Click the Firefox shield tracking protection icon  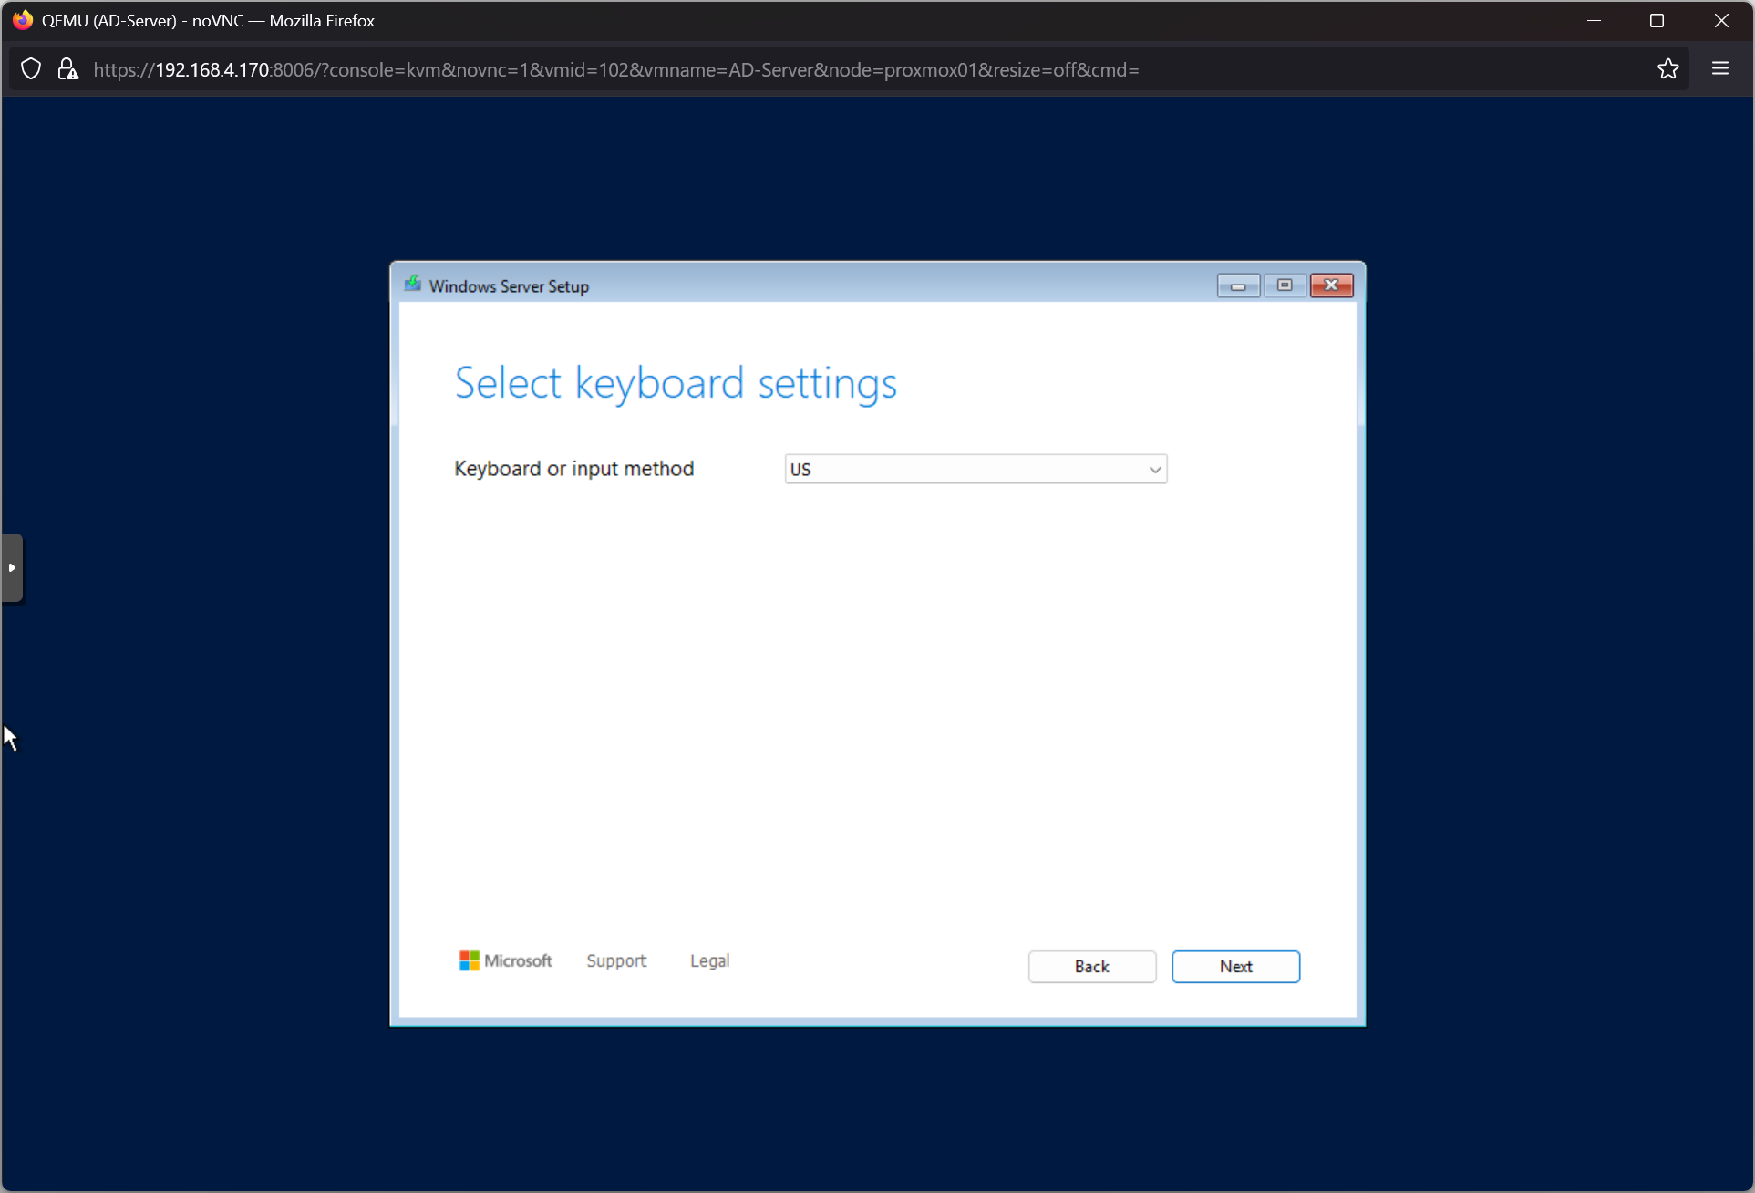coord(31,69)
